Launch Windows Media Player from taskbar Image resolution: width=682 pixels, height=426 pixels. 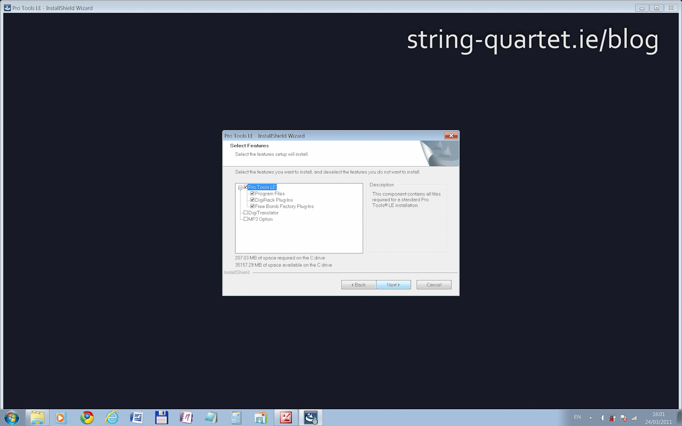[61, 417]
